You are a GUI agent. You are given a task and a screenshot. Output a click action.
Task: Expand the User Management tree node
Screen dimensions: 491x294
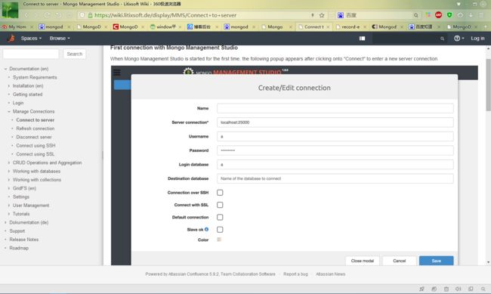click(x=9, y=206)
